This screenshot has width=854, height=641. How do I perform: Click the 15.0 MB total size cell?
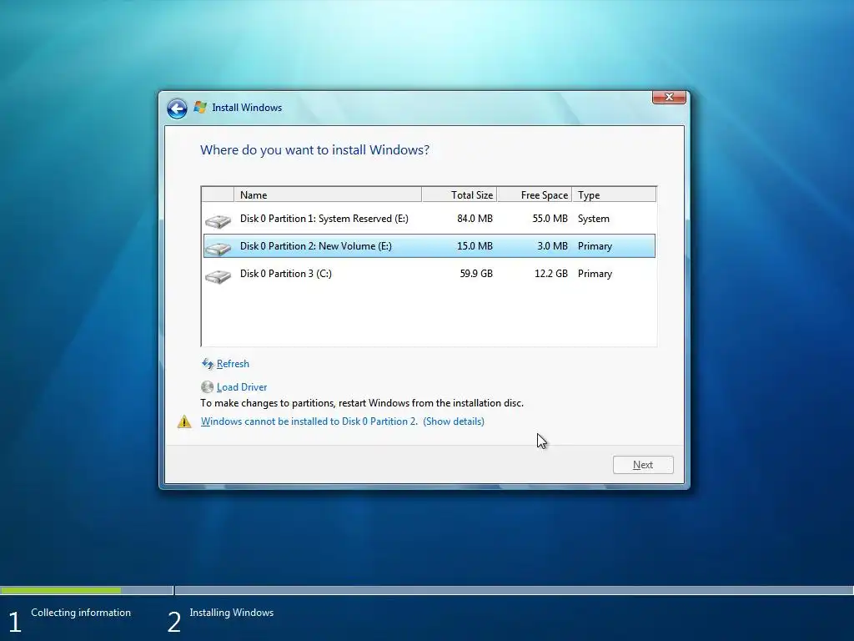click(475, 246)
